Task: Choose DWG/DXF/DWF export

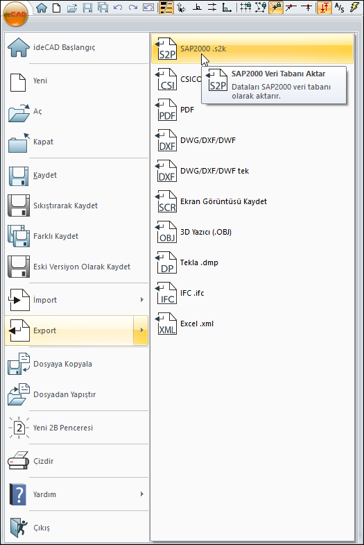Action: 252,140
